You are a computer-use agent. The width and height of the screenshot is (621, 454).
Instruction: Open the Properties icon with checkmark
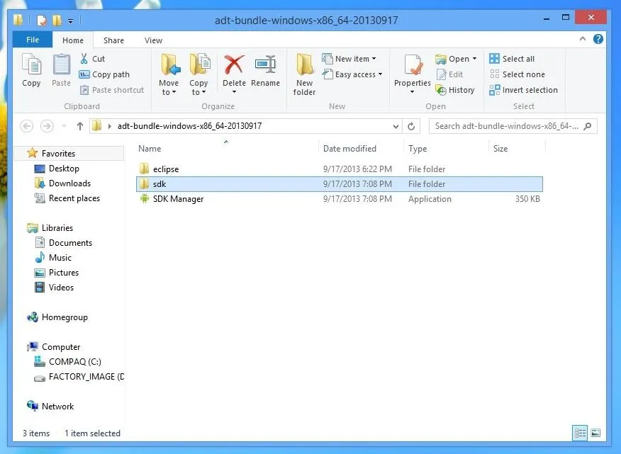pyautogui.click(x=413, y=65)
